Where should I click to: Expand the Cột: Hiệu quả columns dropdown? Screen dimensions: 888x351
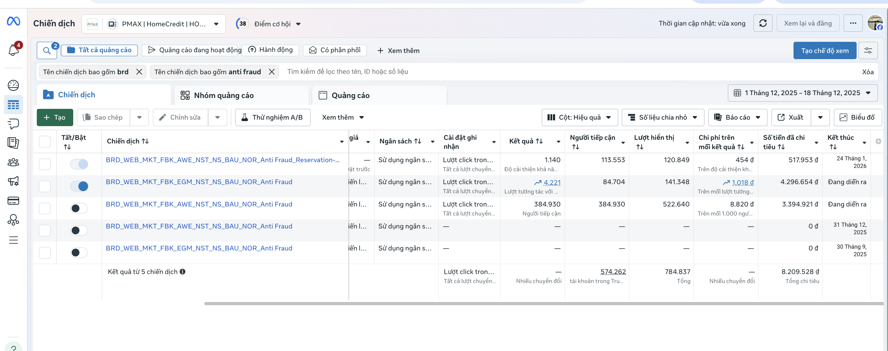point(579,117)
